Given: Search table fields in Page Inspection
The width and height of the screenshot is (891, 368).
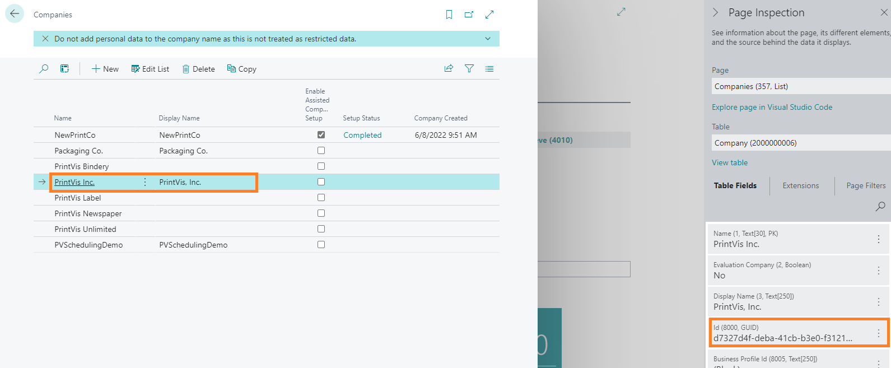Looking at the screenshot, I should coord(880,206).
